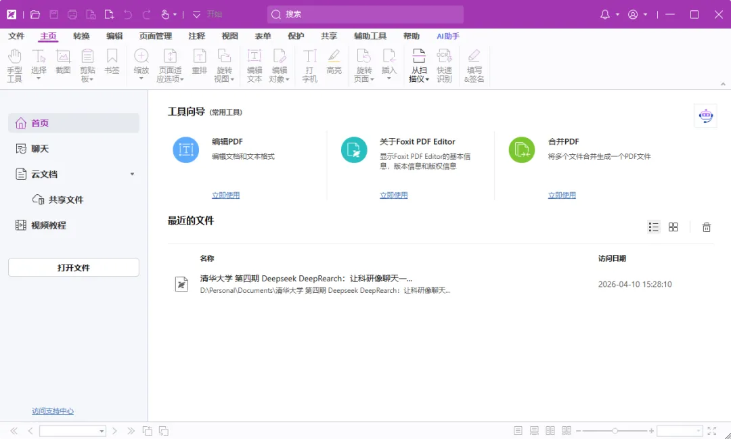This screenshot has width=731, height=439.
Task: Click 立即使用 under 编辑PDF
Action: [225, 195]
